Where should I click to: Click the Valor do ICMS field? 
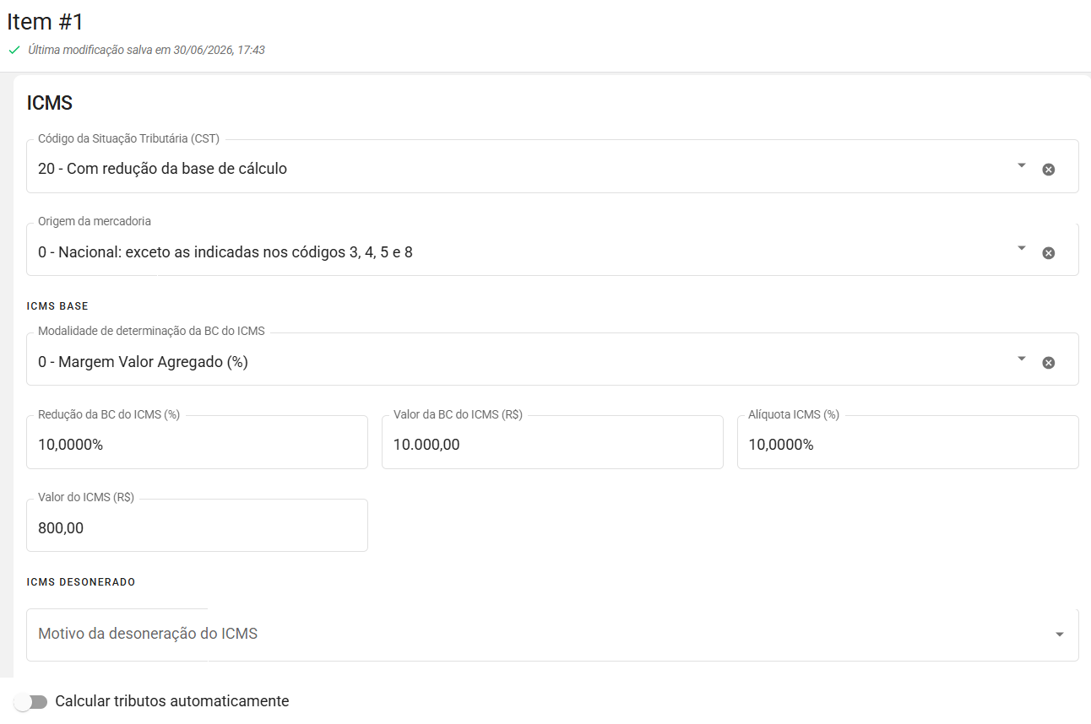coord(197,526)
